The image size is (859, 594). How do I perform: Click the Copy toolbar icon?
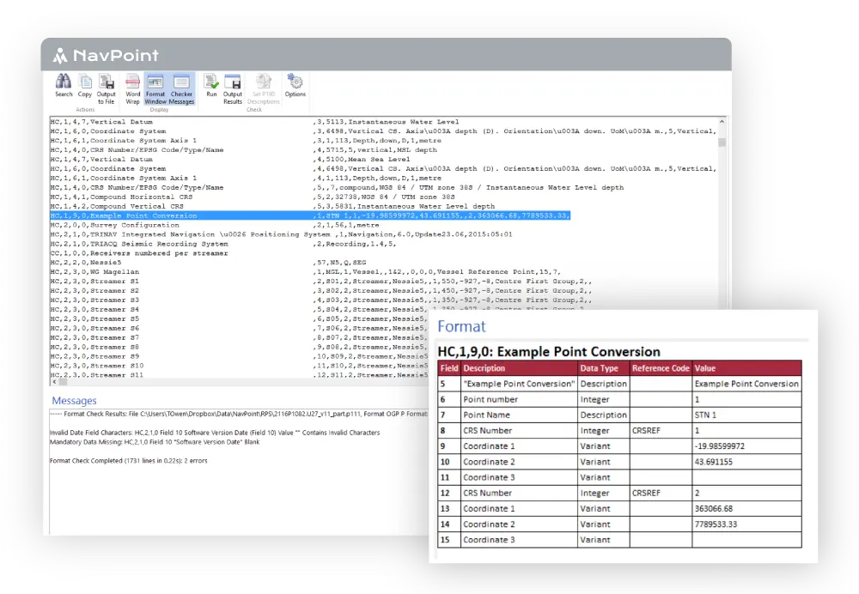pyautogui.click(x=85, y=86)
